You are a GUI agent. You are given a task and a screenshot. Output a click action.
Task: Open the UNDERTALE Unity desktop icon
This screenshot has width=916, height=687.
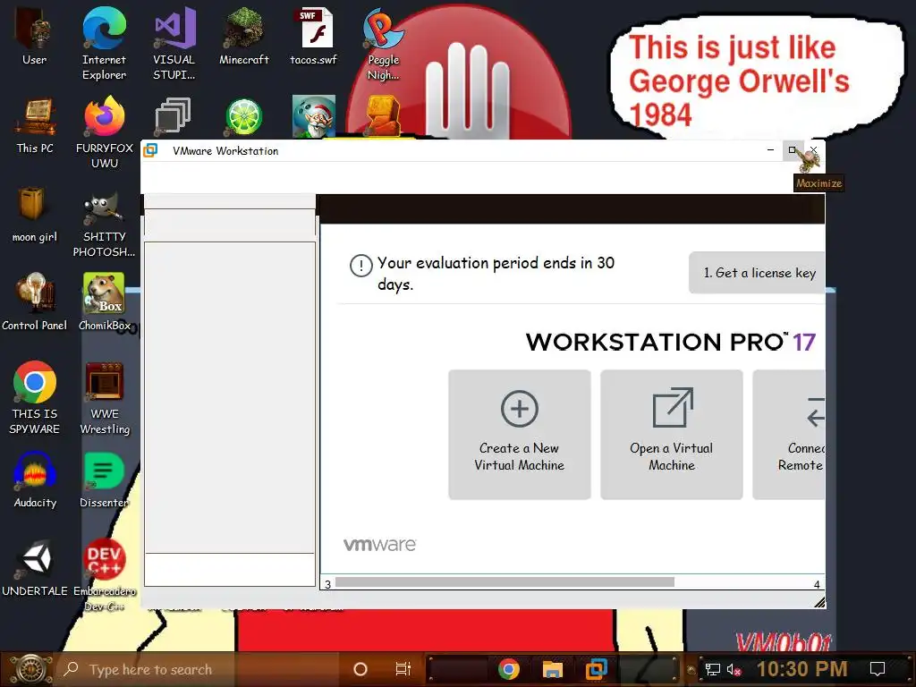[35, 569]
